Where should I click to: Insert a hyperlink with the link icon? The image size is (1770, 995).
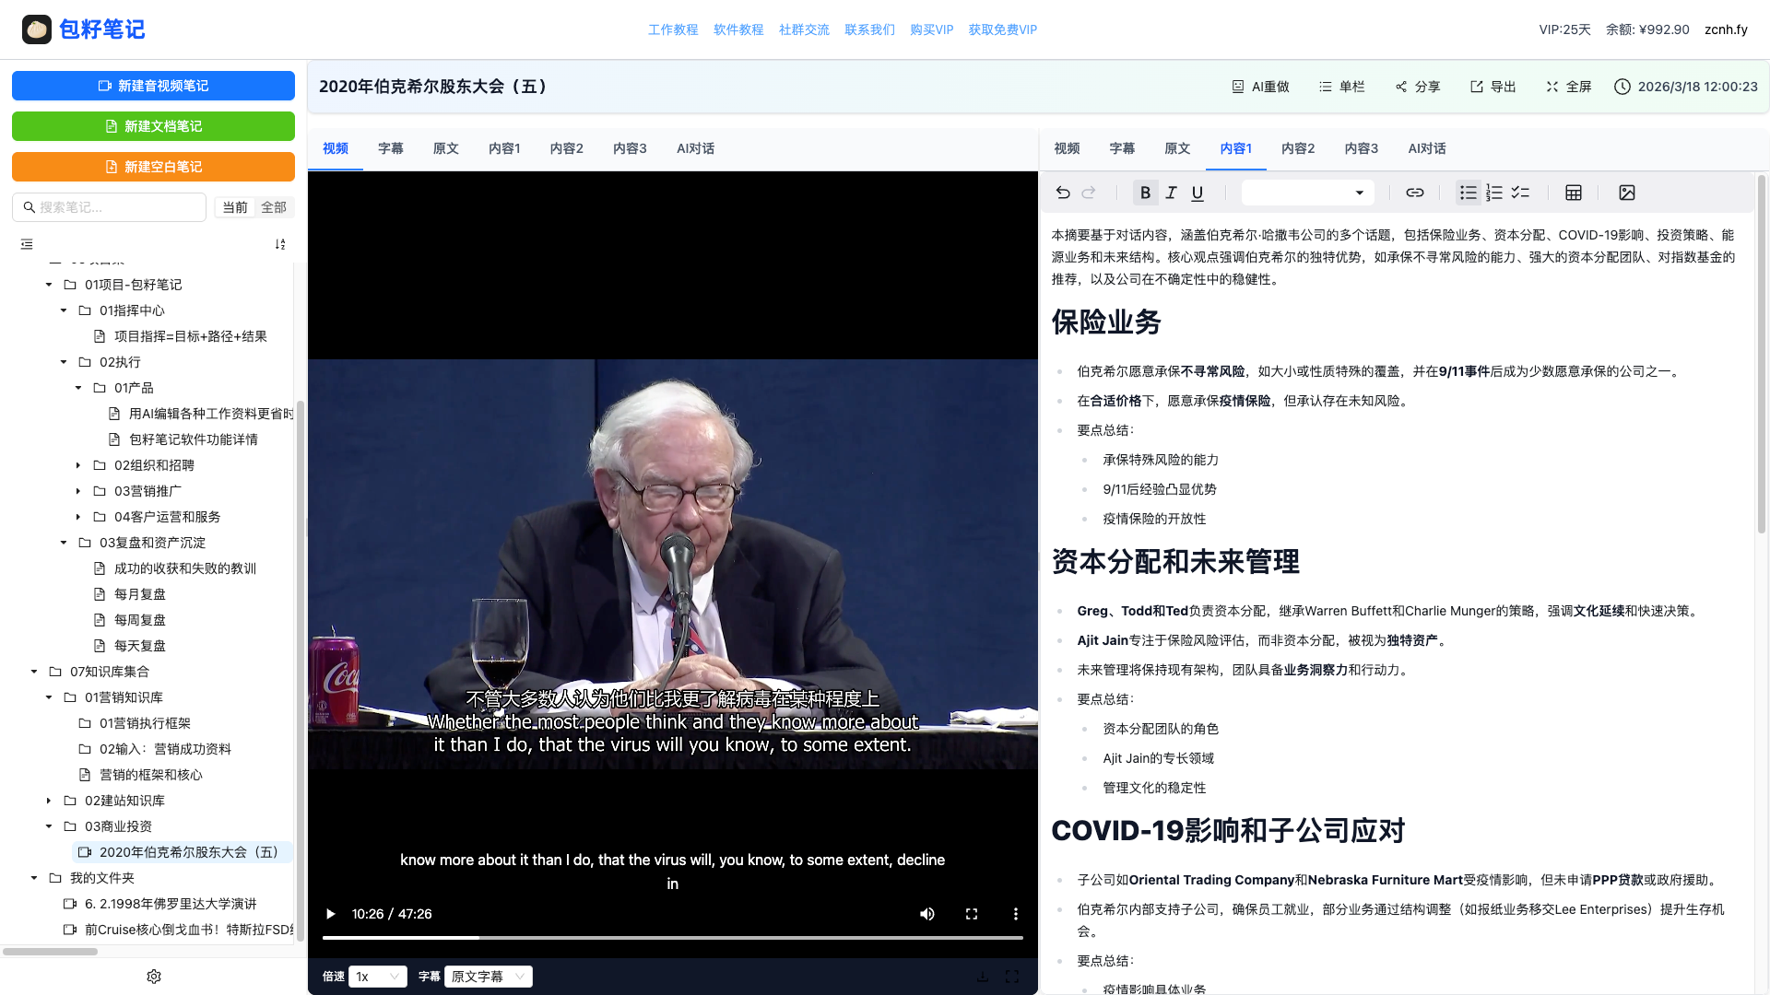coord(1414,193)
